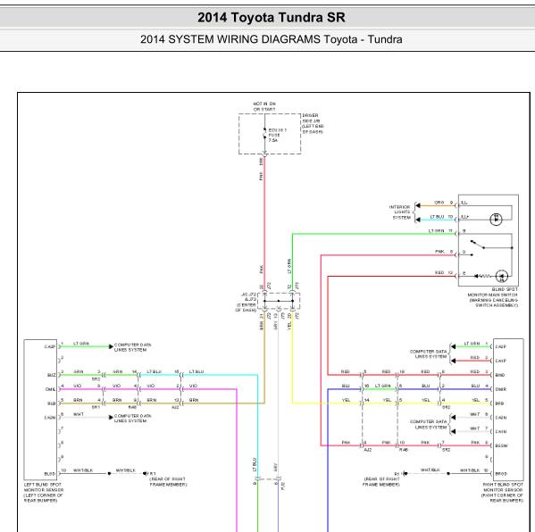Click the 'BLB' pin on left sensor
The image size is (535, 532).
[51, 403]
